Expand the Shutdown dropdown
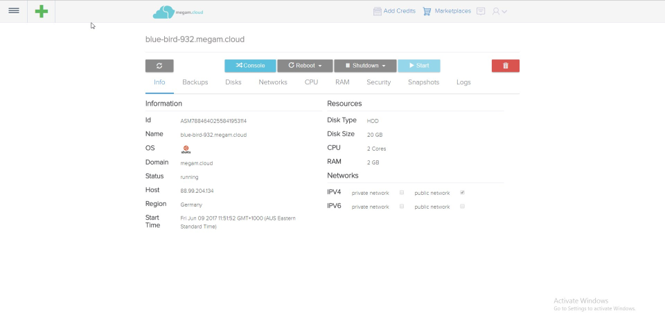 click(x=365, y=66)
